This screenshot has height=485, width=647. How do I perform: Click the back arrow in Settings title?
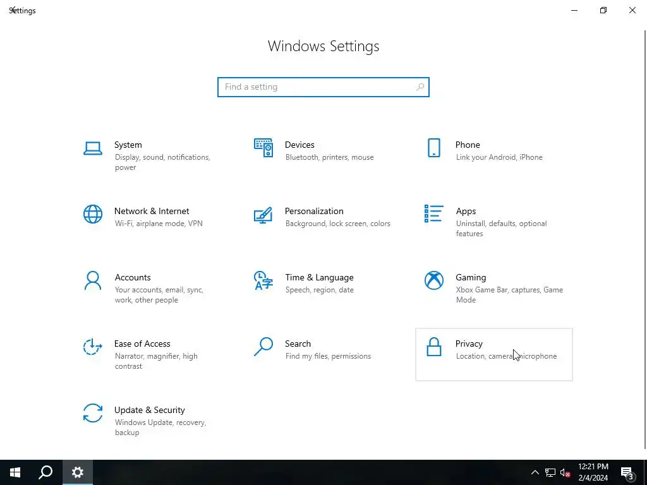click(13, 10)
